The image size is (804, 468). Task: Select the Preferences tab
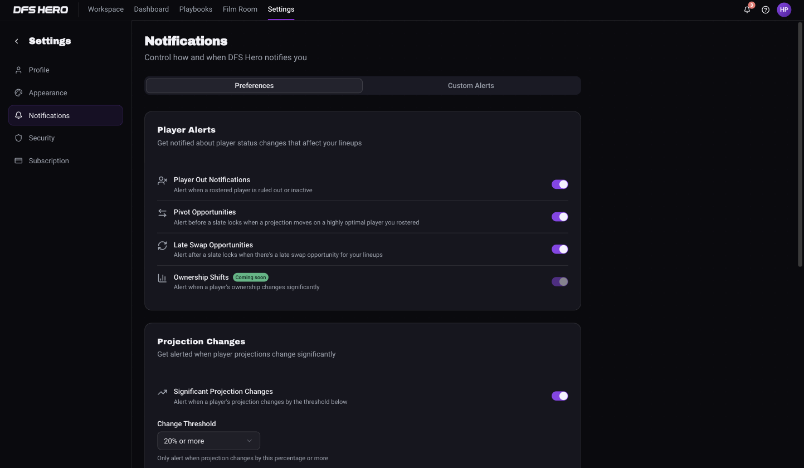click(254, 86)
